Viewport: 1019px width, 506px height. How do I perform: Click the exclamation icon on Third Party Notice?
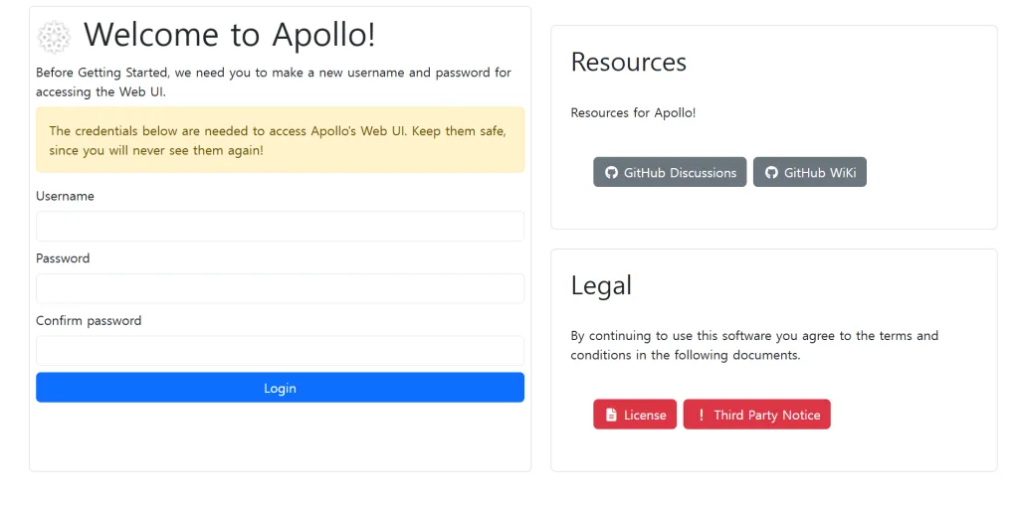702,416
